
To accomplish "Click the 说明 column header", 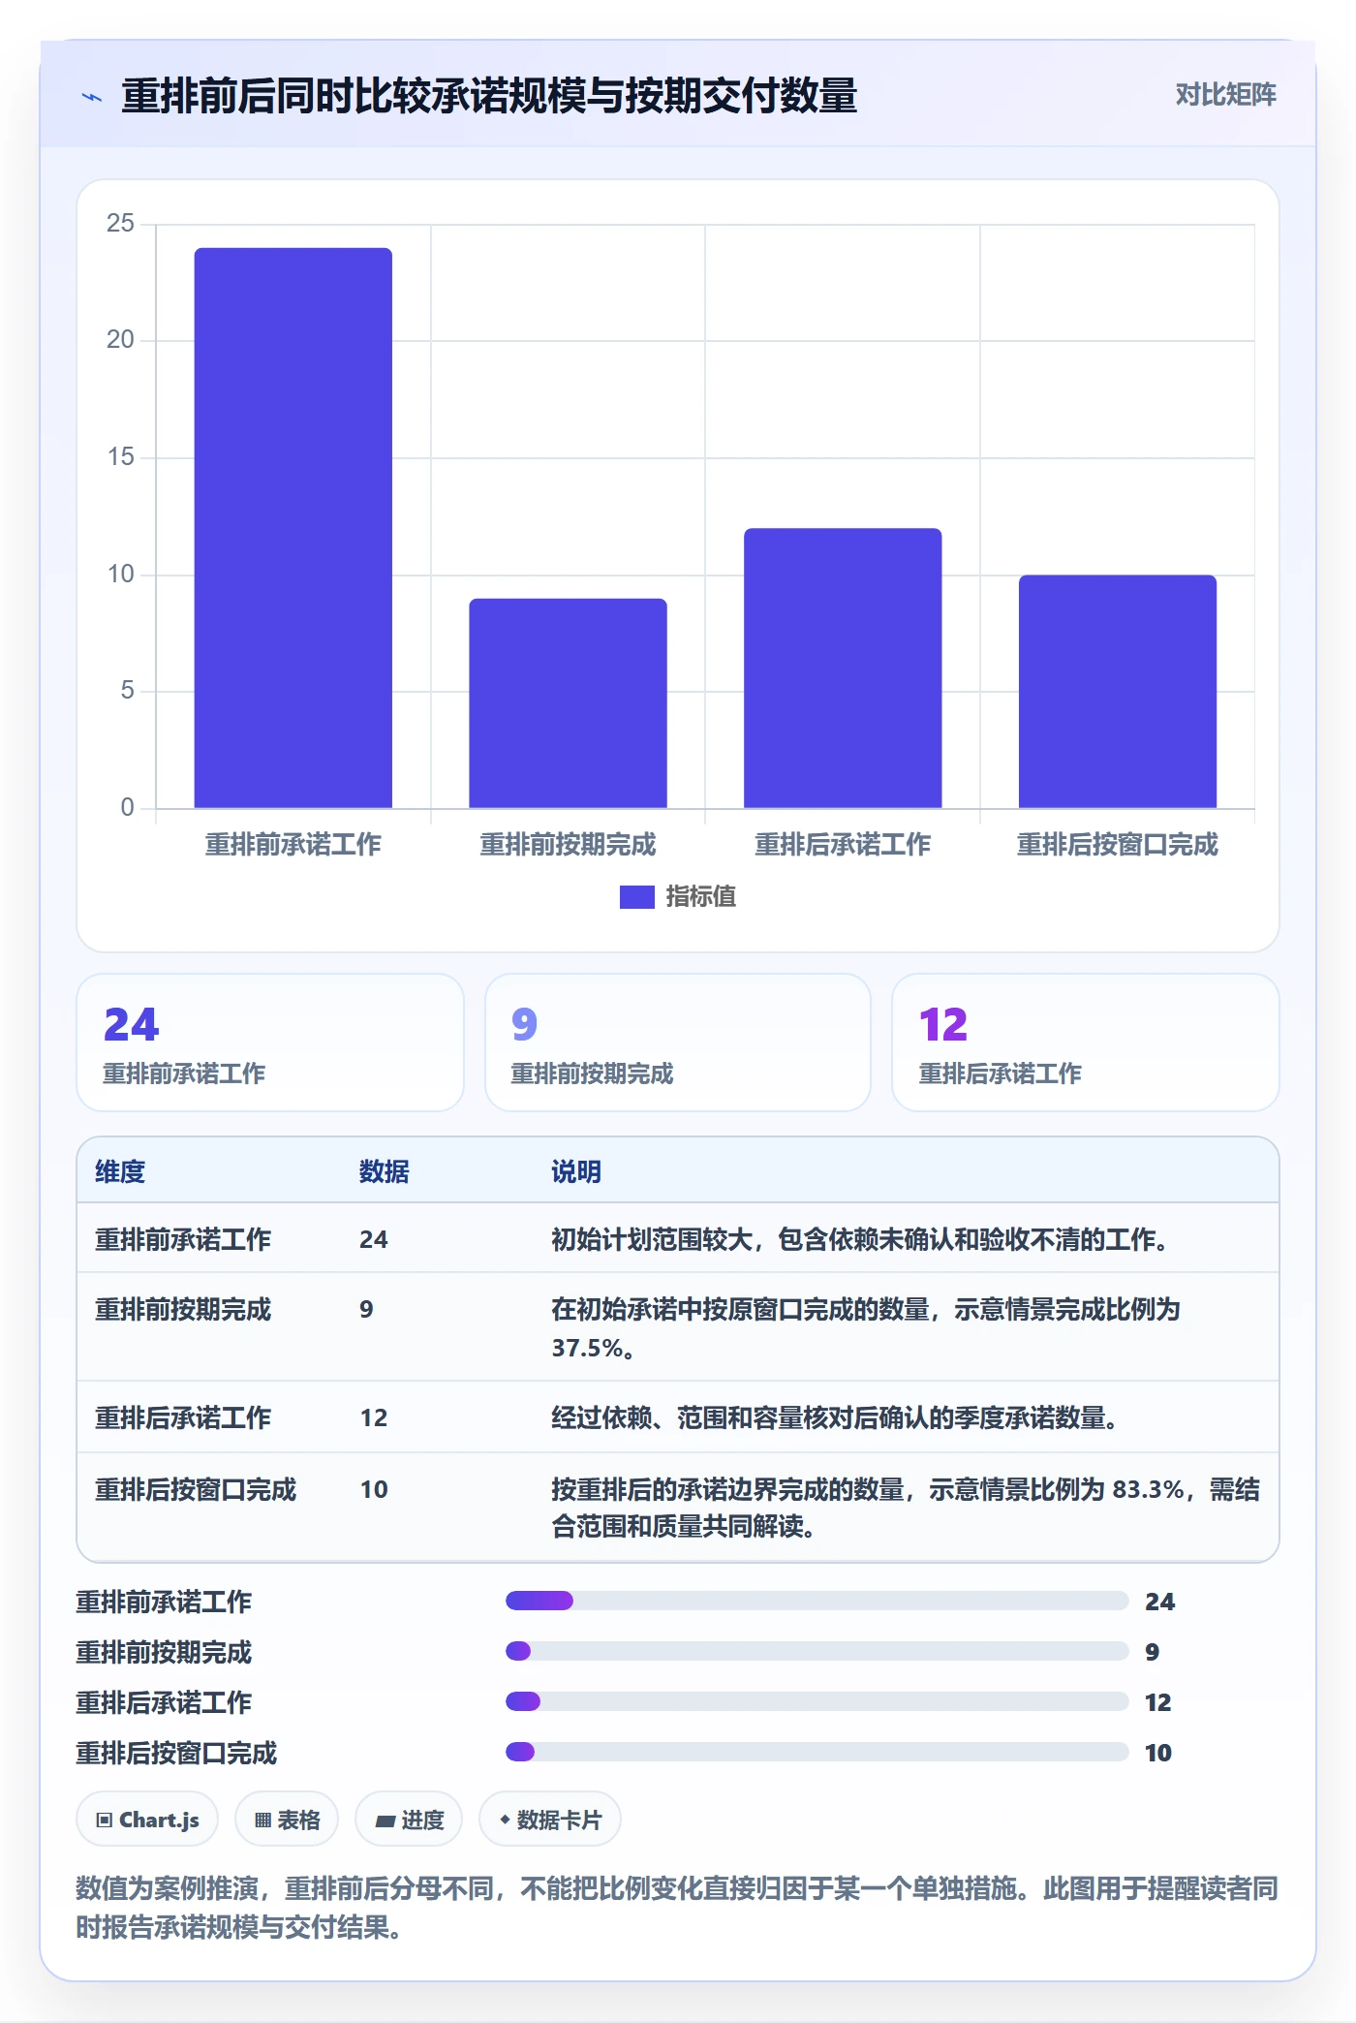I will coord(576,1171).
